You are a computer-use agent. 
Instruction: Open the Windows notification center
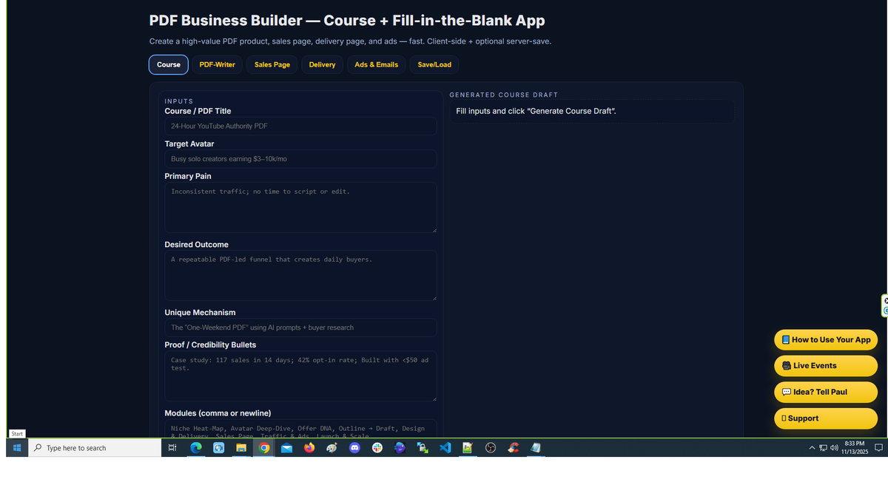[x=878, y=448]
